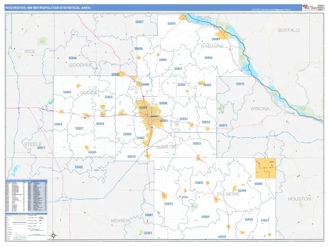Click ZIP code 55922
Screen dimensions: 329x247
(249, 220)
